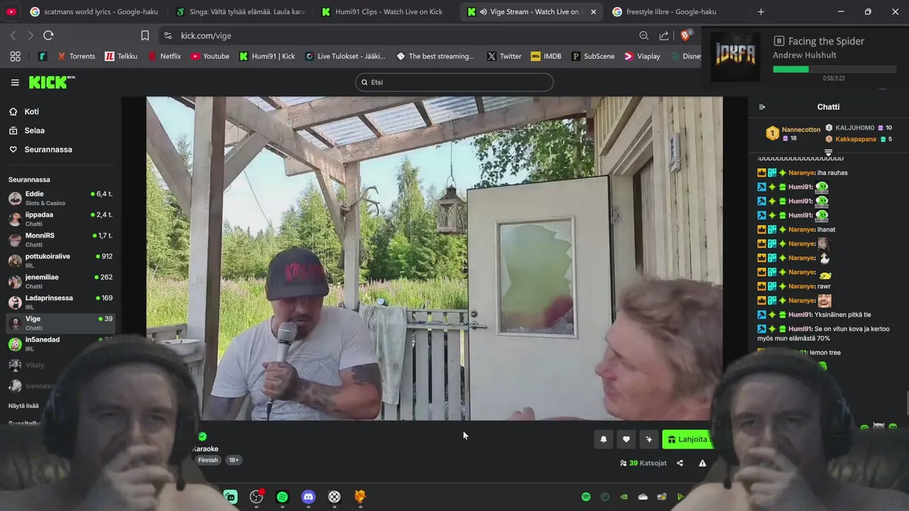The width and height of the screenshot is (909, 511).
Task: Open the Brave Shields lion icon
Action: [x=685, y=35]
